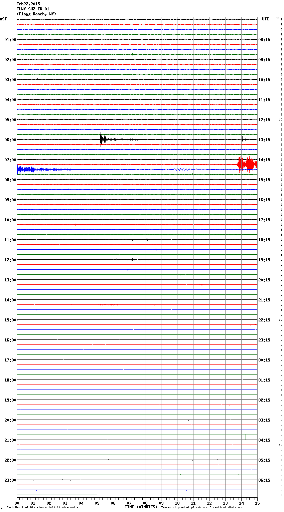Click the 16:00 MST time label
Screen dimensions: 284x512
coord(10,340)
